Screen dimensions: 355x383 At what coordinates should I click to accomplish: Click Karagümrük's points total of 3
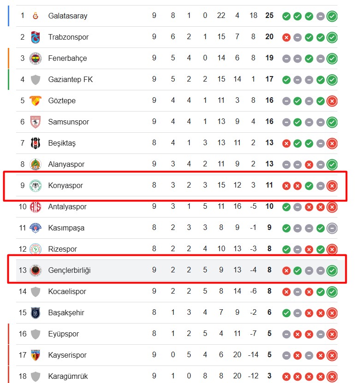269,376
